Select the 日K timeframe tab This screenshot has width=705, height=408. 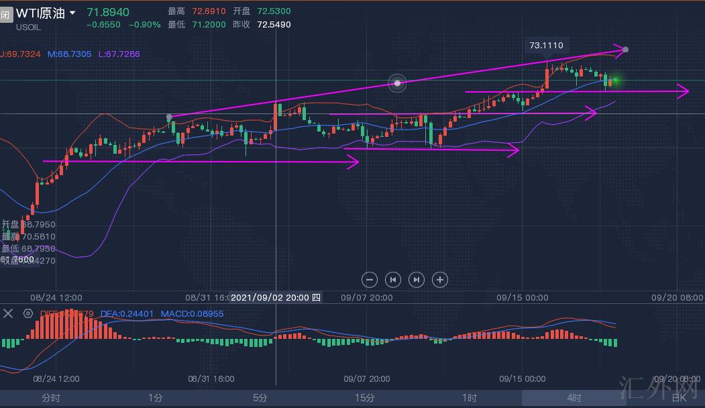(x=678, y=398)
